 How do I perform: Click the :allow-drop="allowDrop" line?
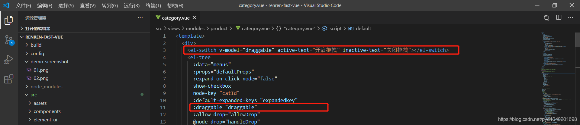coord(227,114)
